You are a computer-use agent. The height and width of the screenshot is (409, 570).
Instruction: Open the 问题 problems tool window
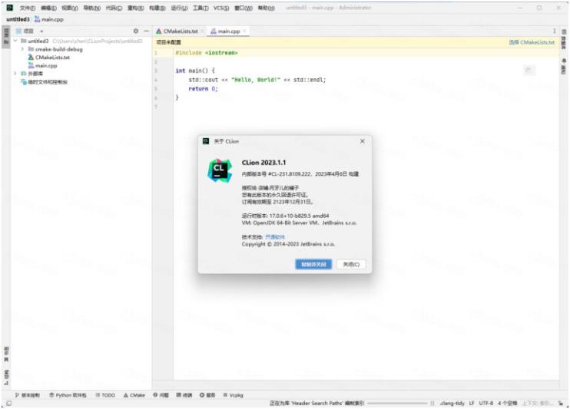[x=161, y=395]
